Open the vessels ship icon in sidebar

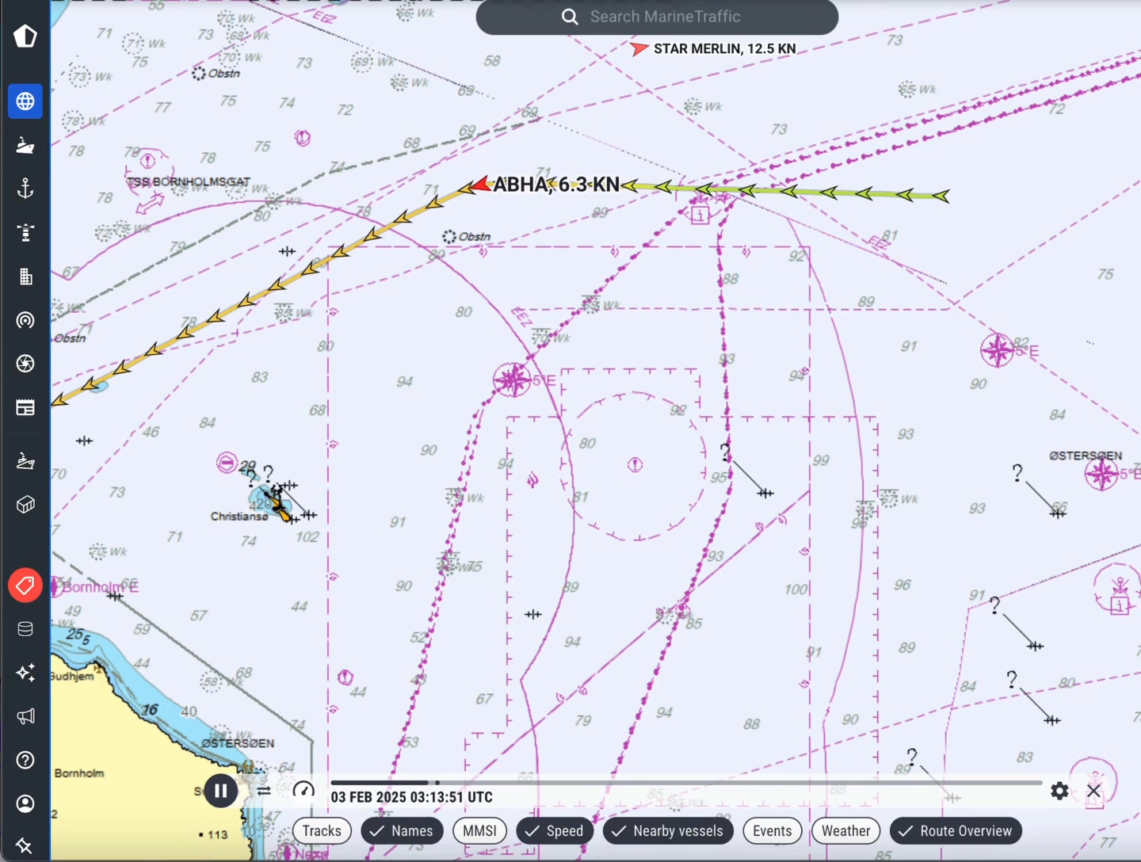25,145
